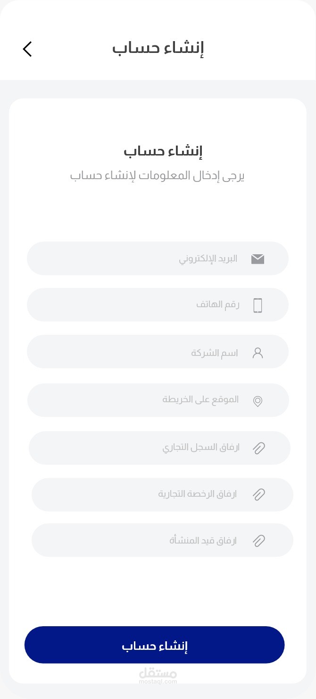Go back using the header chevron arrow
316x699 pixels.
coord(27,49)
